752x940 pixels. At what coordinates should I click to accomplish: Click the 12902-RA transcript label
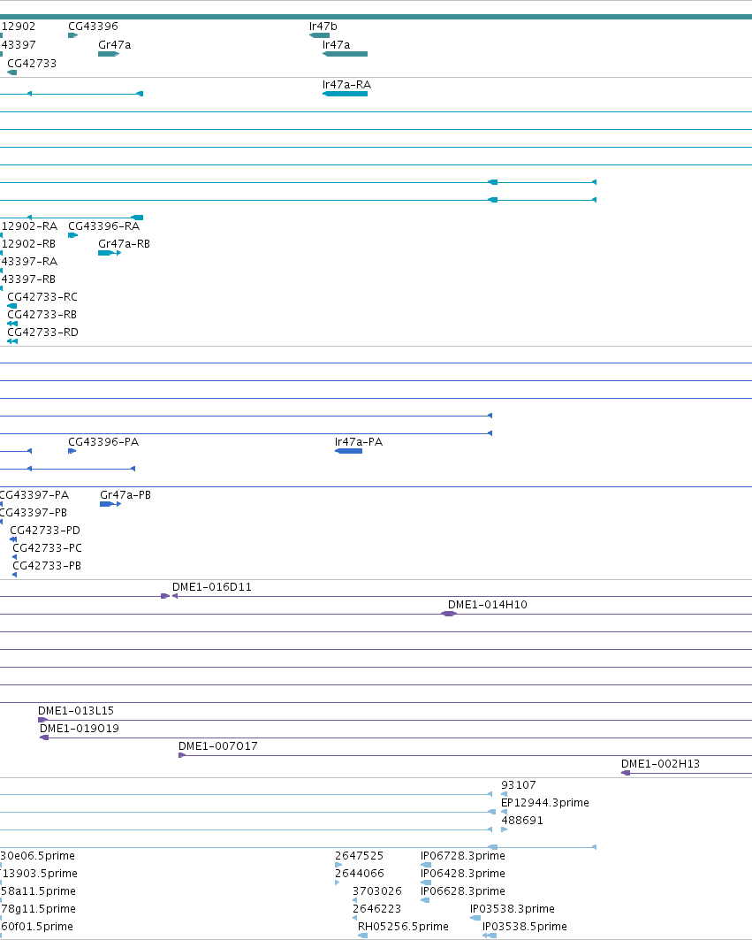click(x=29, y=226)
